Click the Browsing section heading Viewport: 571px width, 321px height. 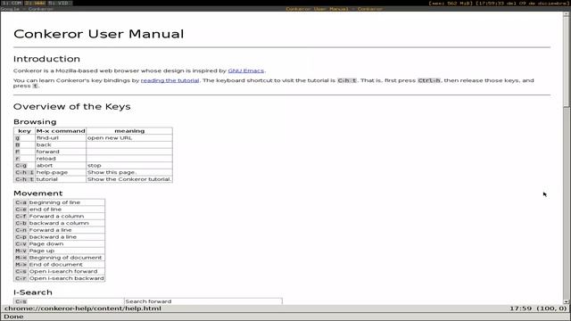(35, 121)
